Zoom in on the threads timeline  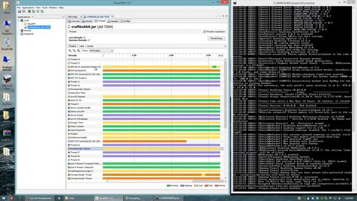[x=70, y=51]
